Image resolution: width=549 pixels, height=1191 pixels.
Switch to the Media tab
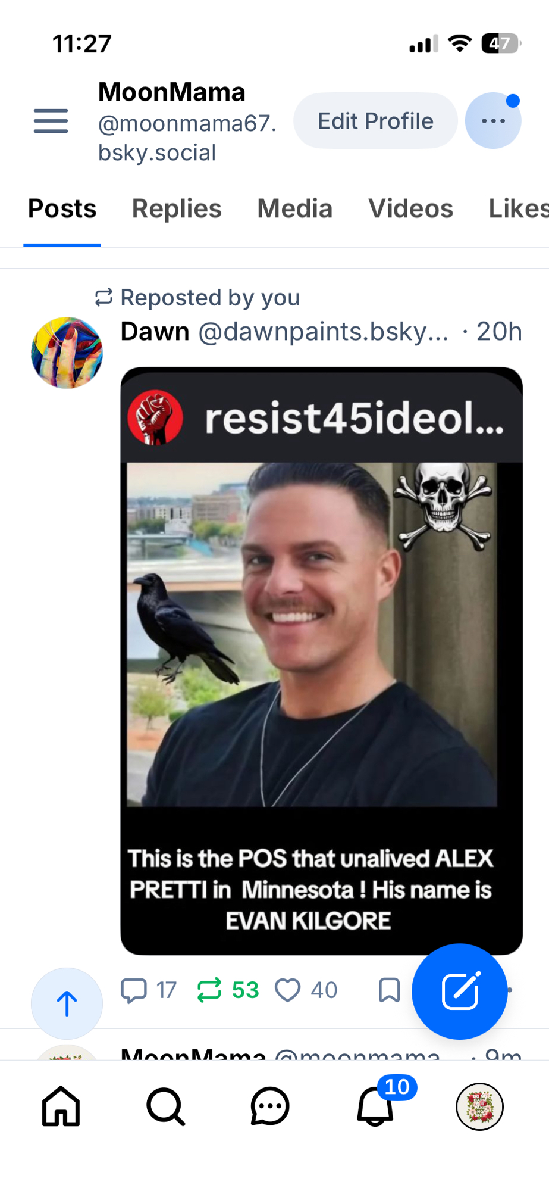click(x=295, y=209)
